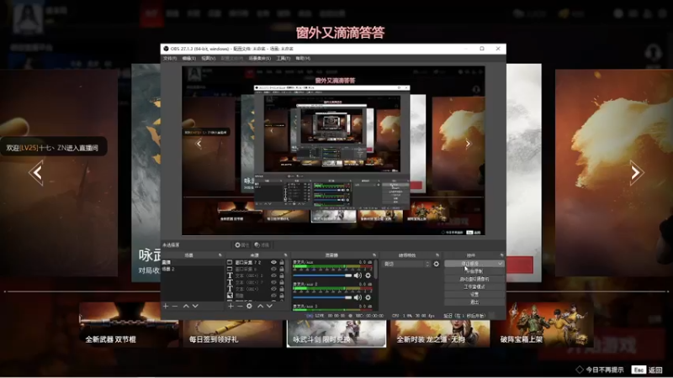This screenshot has width=673, height=378.
Task: Click the 退出 exit button in Controls
Action: click(x=474, y=302)
